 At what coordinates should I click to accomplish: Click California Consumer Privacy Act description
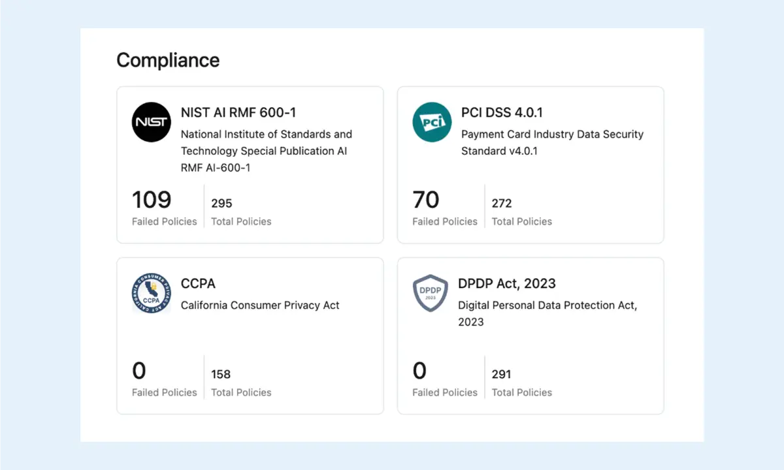click(x=260, y=305)
